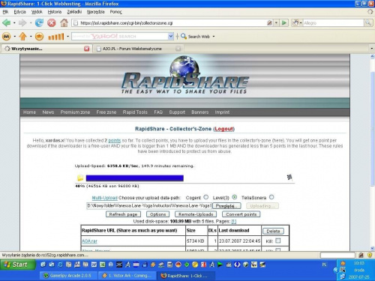Open the Historia menu

(x=55, y=12)
